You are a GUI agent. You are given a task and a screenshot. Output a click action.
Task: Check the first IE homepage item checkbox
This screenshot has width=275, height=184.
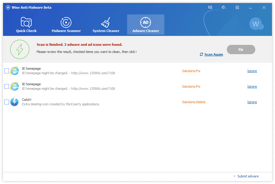[7, 71]
